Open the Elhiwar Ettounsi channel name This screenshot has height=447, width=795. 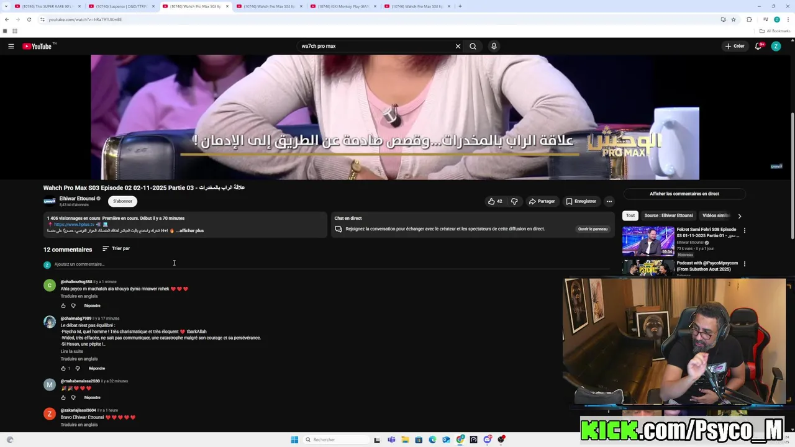click(77, 199)
